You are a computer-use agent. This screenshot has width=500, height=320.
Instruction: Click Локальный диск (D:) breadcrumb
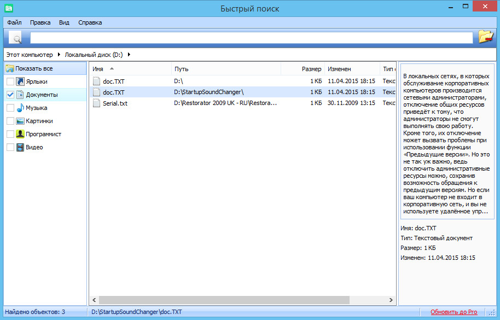(x=94, y=55)
